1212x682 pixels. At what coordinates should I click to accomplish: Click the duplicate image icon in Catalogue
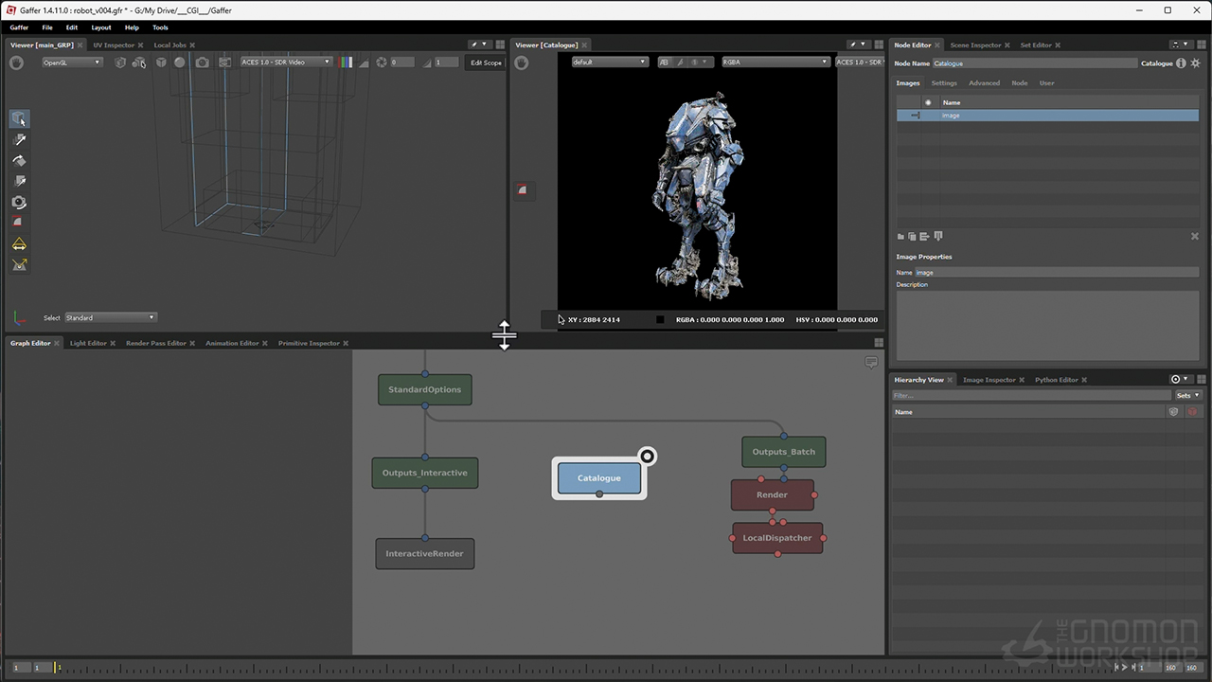(912, 236)
